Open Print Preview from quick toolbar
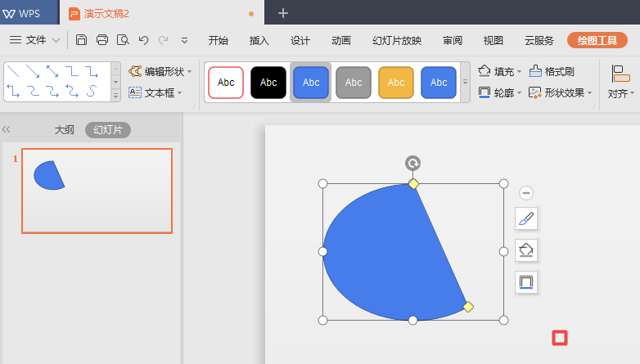Viewport: 640px width, 364px height. click(123, 40)
